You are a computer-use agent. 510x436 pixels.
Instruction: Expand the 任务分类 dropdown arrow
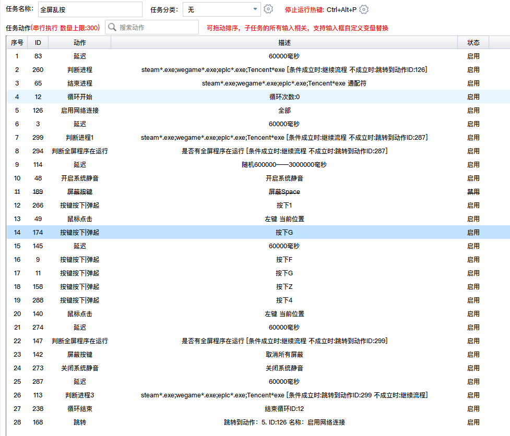pyautogui.click(x=255, y=9)
